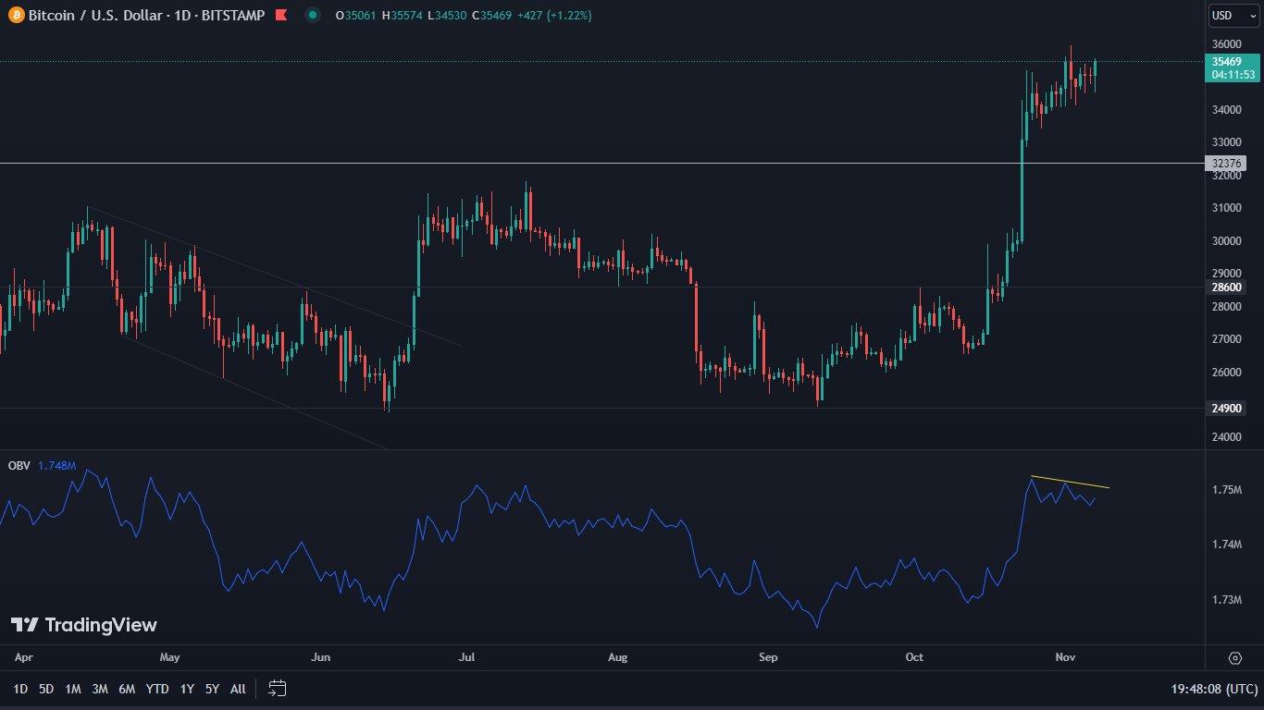The image size is (1264, 710).
Task: Open chart settings gear icon
Action: click(x=1234, y=658)
